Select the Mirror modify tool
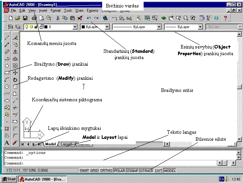Viewport: 243px width, 183px height. point(15,52)
